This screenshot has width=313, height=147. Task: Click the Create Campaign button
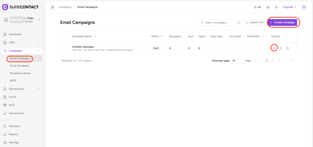click(x=282, y=22)
